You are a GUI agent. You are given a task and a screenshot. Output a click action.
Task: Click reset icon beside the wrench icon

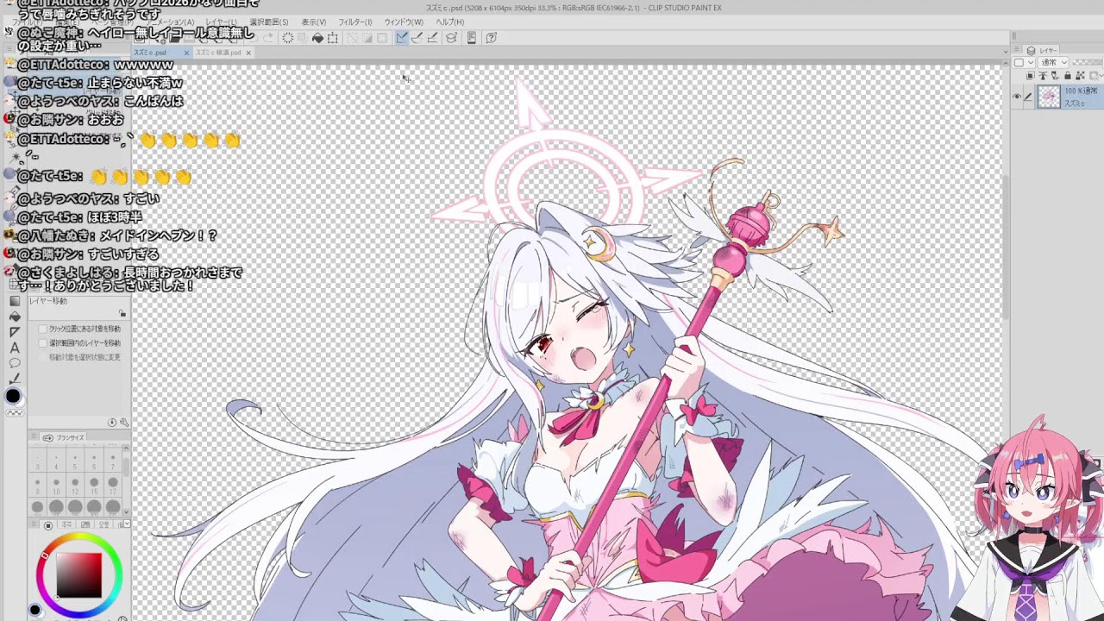coord(112,423)
